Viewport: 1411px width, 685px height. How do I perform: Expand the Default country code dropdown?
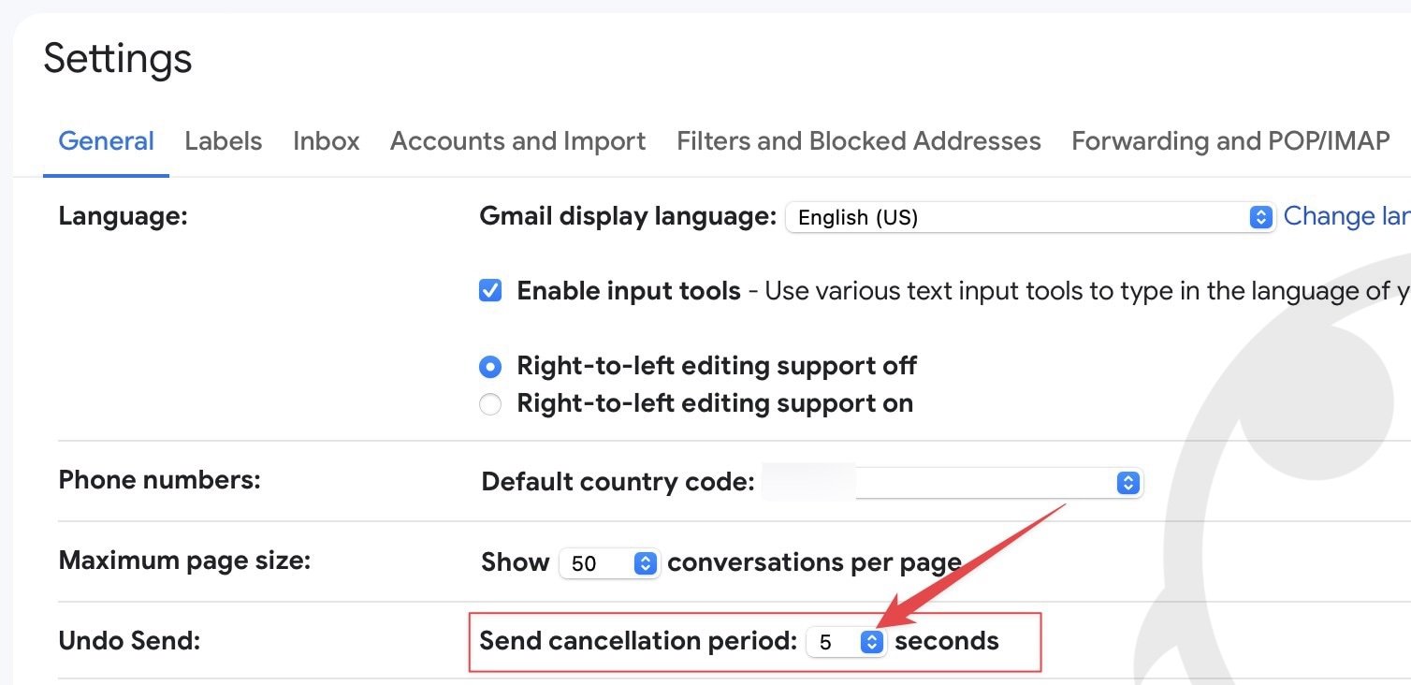click(x=953, y=483)
